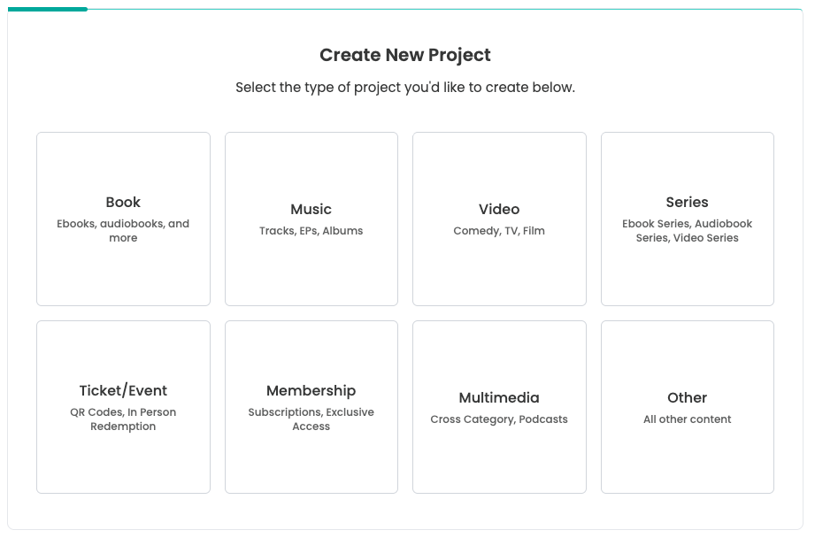Click the "Cross Category, Podcasts" label

click(x=499, y=419)
